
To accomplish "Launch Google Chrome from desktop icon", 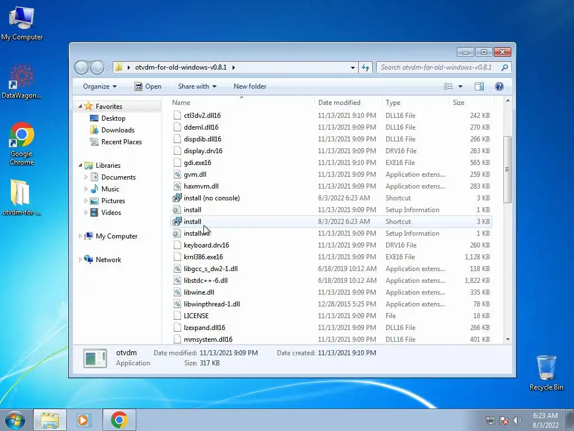I will click(x=22, y=143).
